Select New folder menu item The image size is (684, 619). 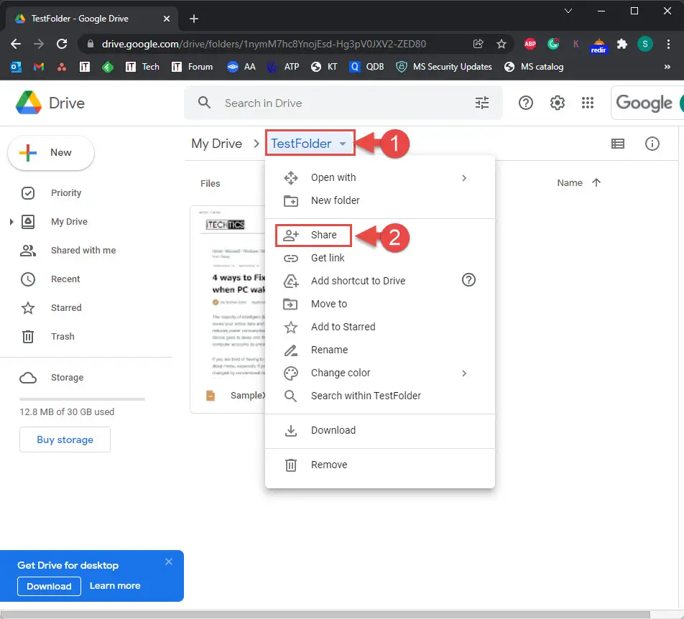pos(379,200)
